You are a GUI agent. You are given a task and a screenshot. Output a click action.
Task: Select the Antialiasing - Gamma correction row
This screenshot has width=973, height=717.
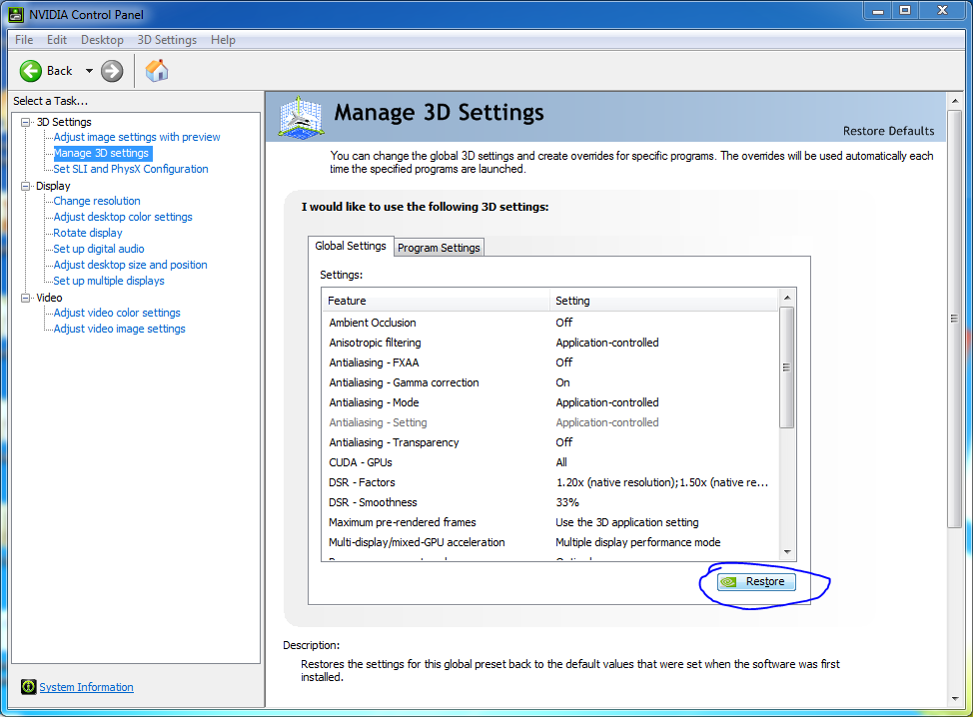[550, 382]
